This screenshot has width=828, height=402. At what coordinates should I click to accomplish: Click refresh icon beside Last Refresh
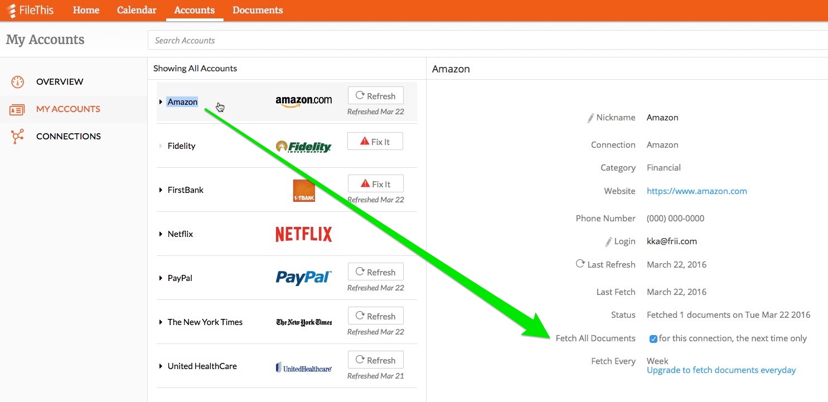tap(580, 264)
